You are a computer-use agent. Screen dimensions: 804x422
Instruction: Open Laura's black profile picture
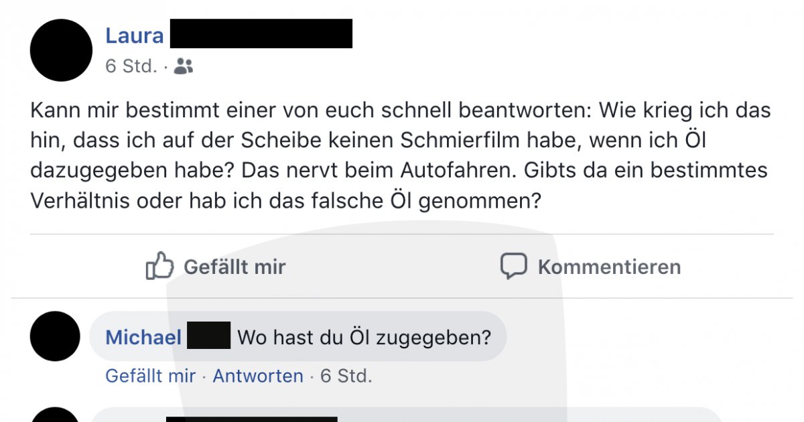pos(61,50)
